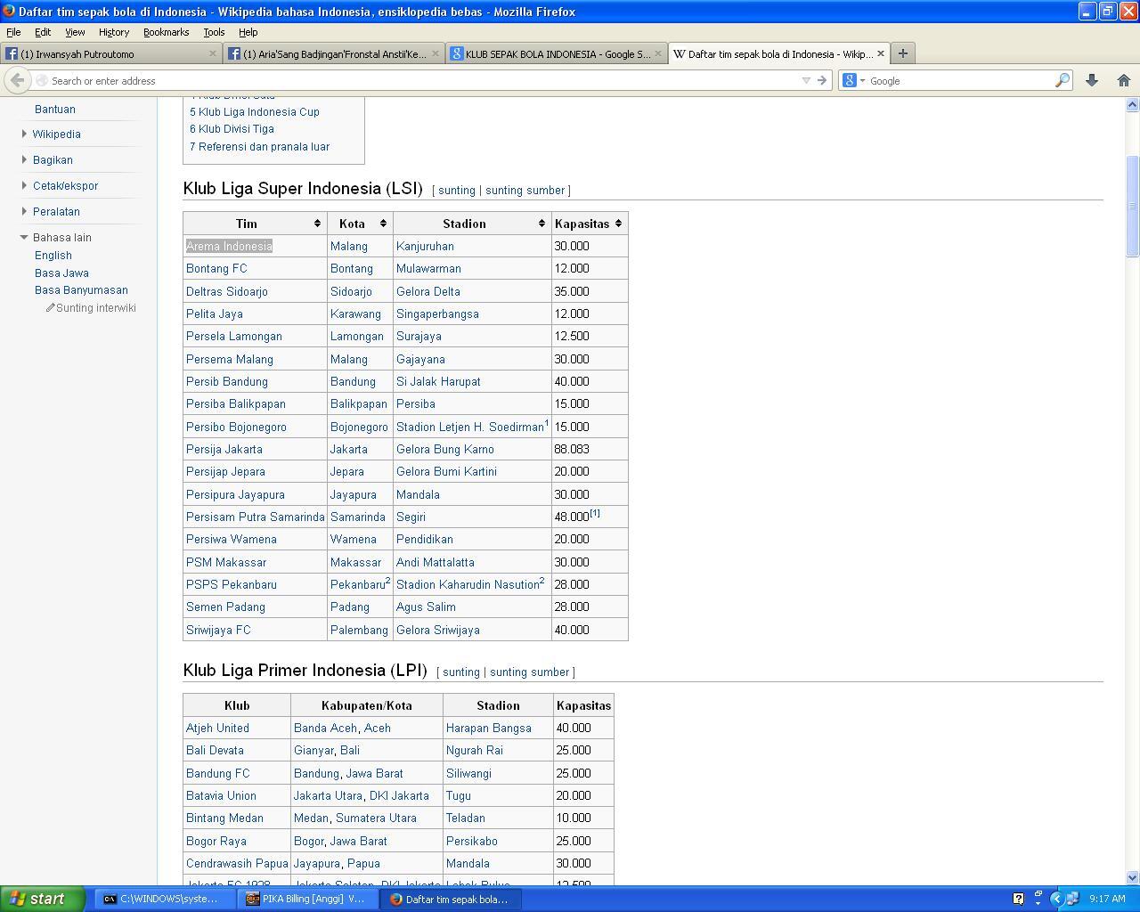
Task: Click sunting next to LPI heading
Action: coord(461,672)
